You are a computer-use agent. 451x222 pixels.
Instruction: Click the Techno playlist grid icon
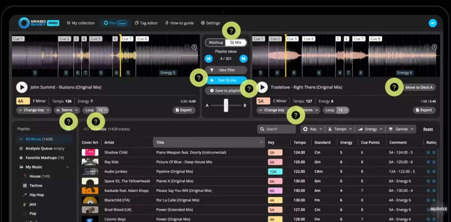[25, 186]
